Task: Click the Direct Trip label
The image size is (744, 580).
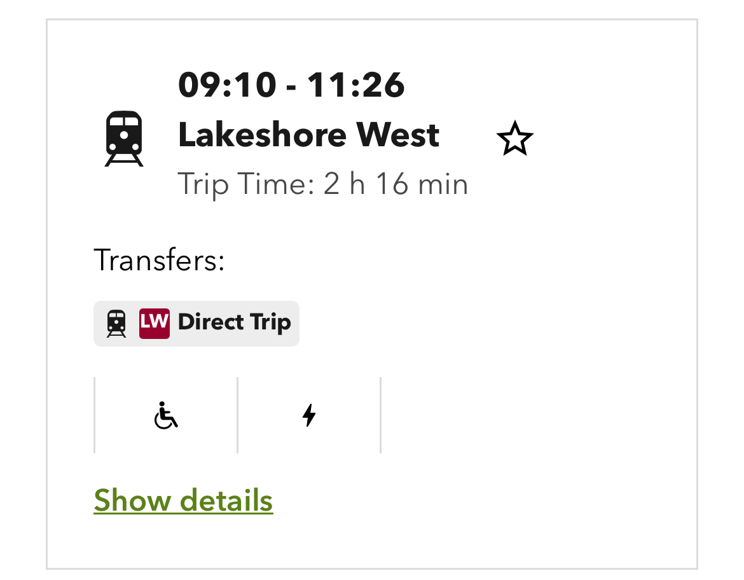Action: point(234,322)
